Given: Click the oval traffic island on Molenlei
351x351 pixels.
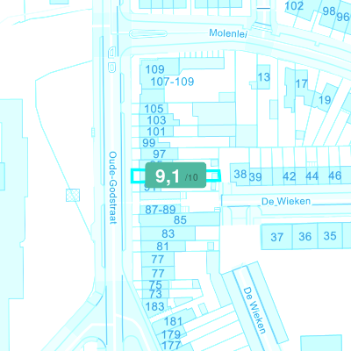Looking at the screenshot, I should [148, 34].
